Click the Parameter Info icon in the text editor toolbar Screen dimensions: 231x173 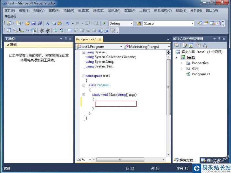point(15,31)
